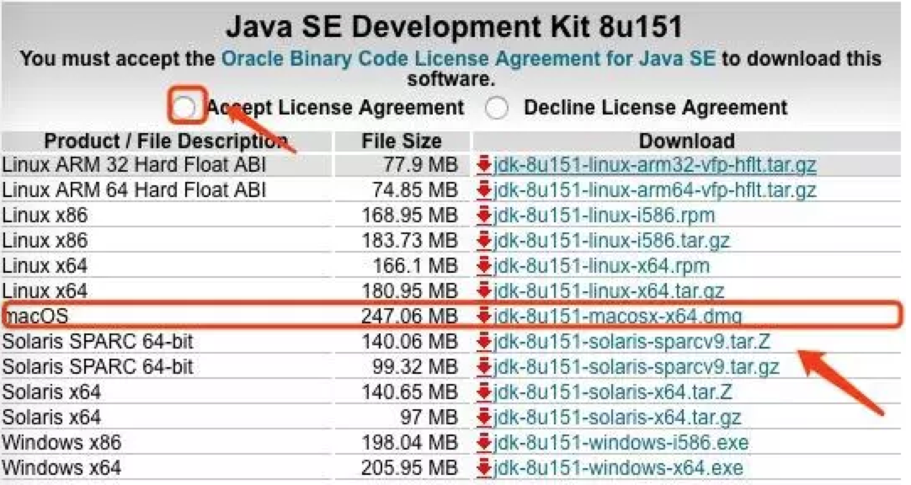911x485 pixels.
Task: Click download arrow icon for solaris-x64.tar.gz
Action: tap(484, 418)
